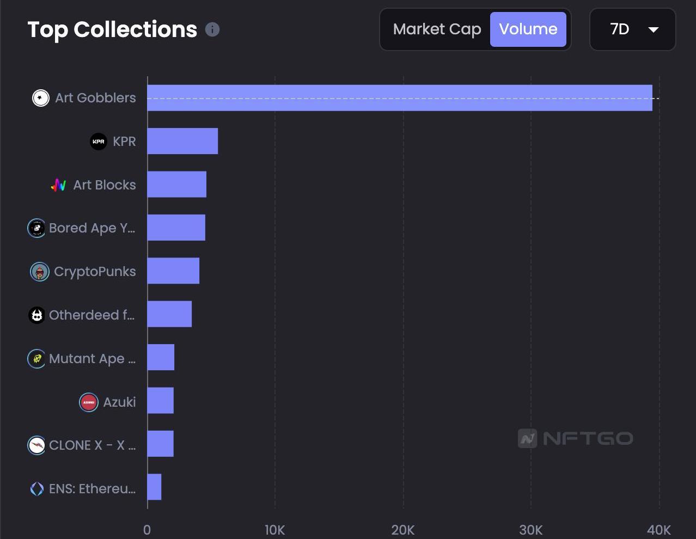Viewport: 696px width, 539px height.
Task: Click the dropdown arrow next to 7D
Action: point(654,30)
